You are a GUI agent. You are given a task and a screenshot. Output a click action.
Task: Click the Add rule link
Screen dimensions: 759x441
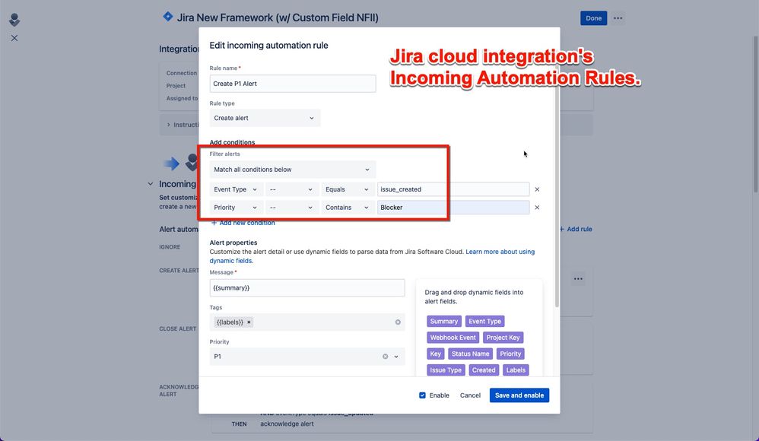576,229
